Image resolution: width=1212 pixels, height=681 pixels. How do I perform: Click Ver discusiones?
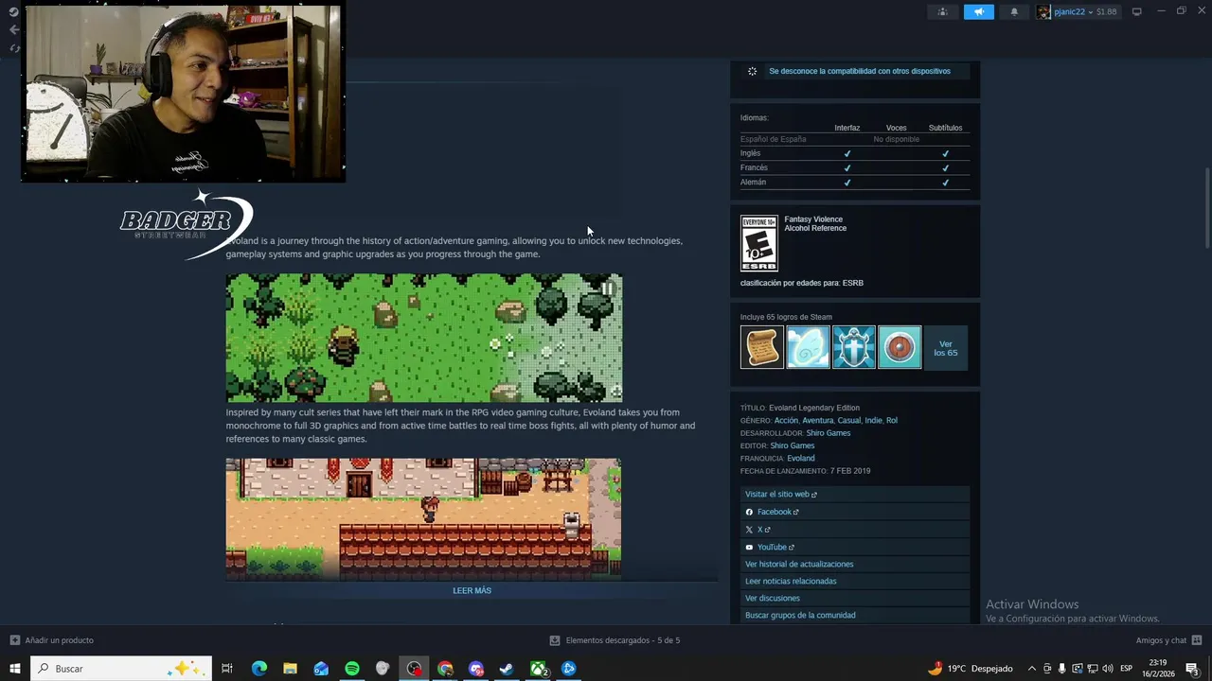(x=855, y=598)
